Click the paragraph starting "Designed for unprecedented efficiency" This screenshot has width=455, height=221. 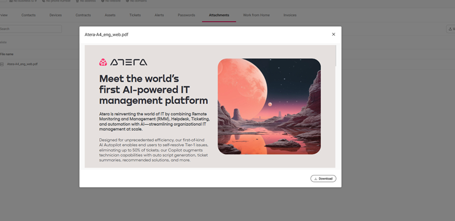(153, 150)
